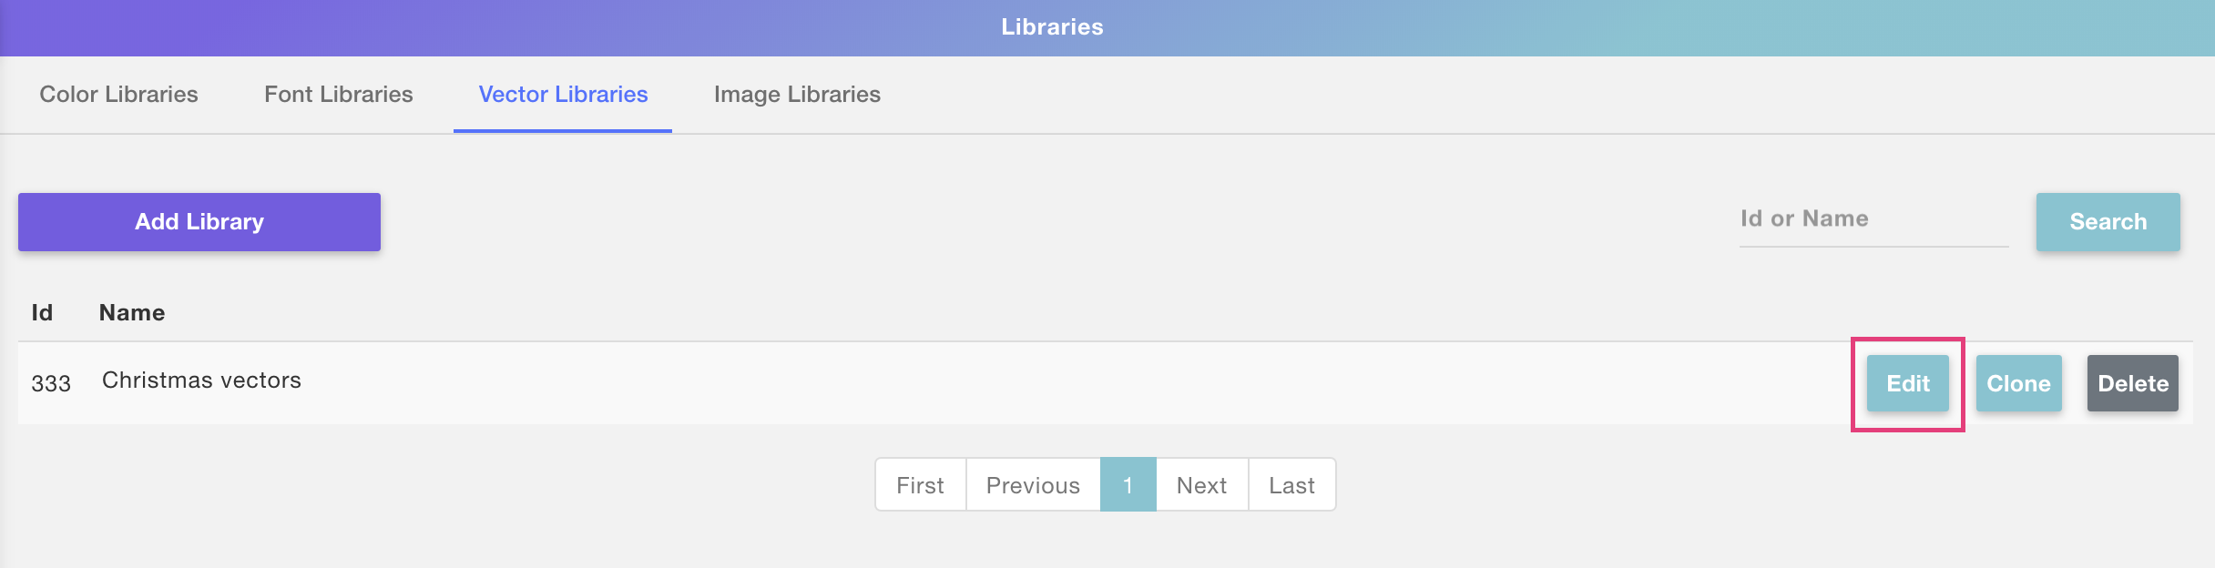Switch to the Font Libraries tab
Screen dimensions: 2215x568
click(338, 95)
